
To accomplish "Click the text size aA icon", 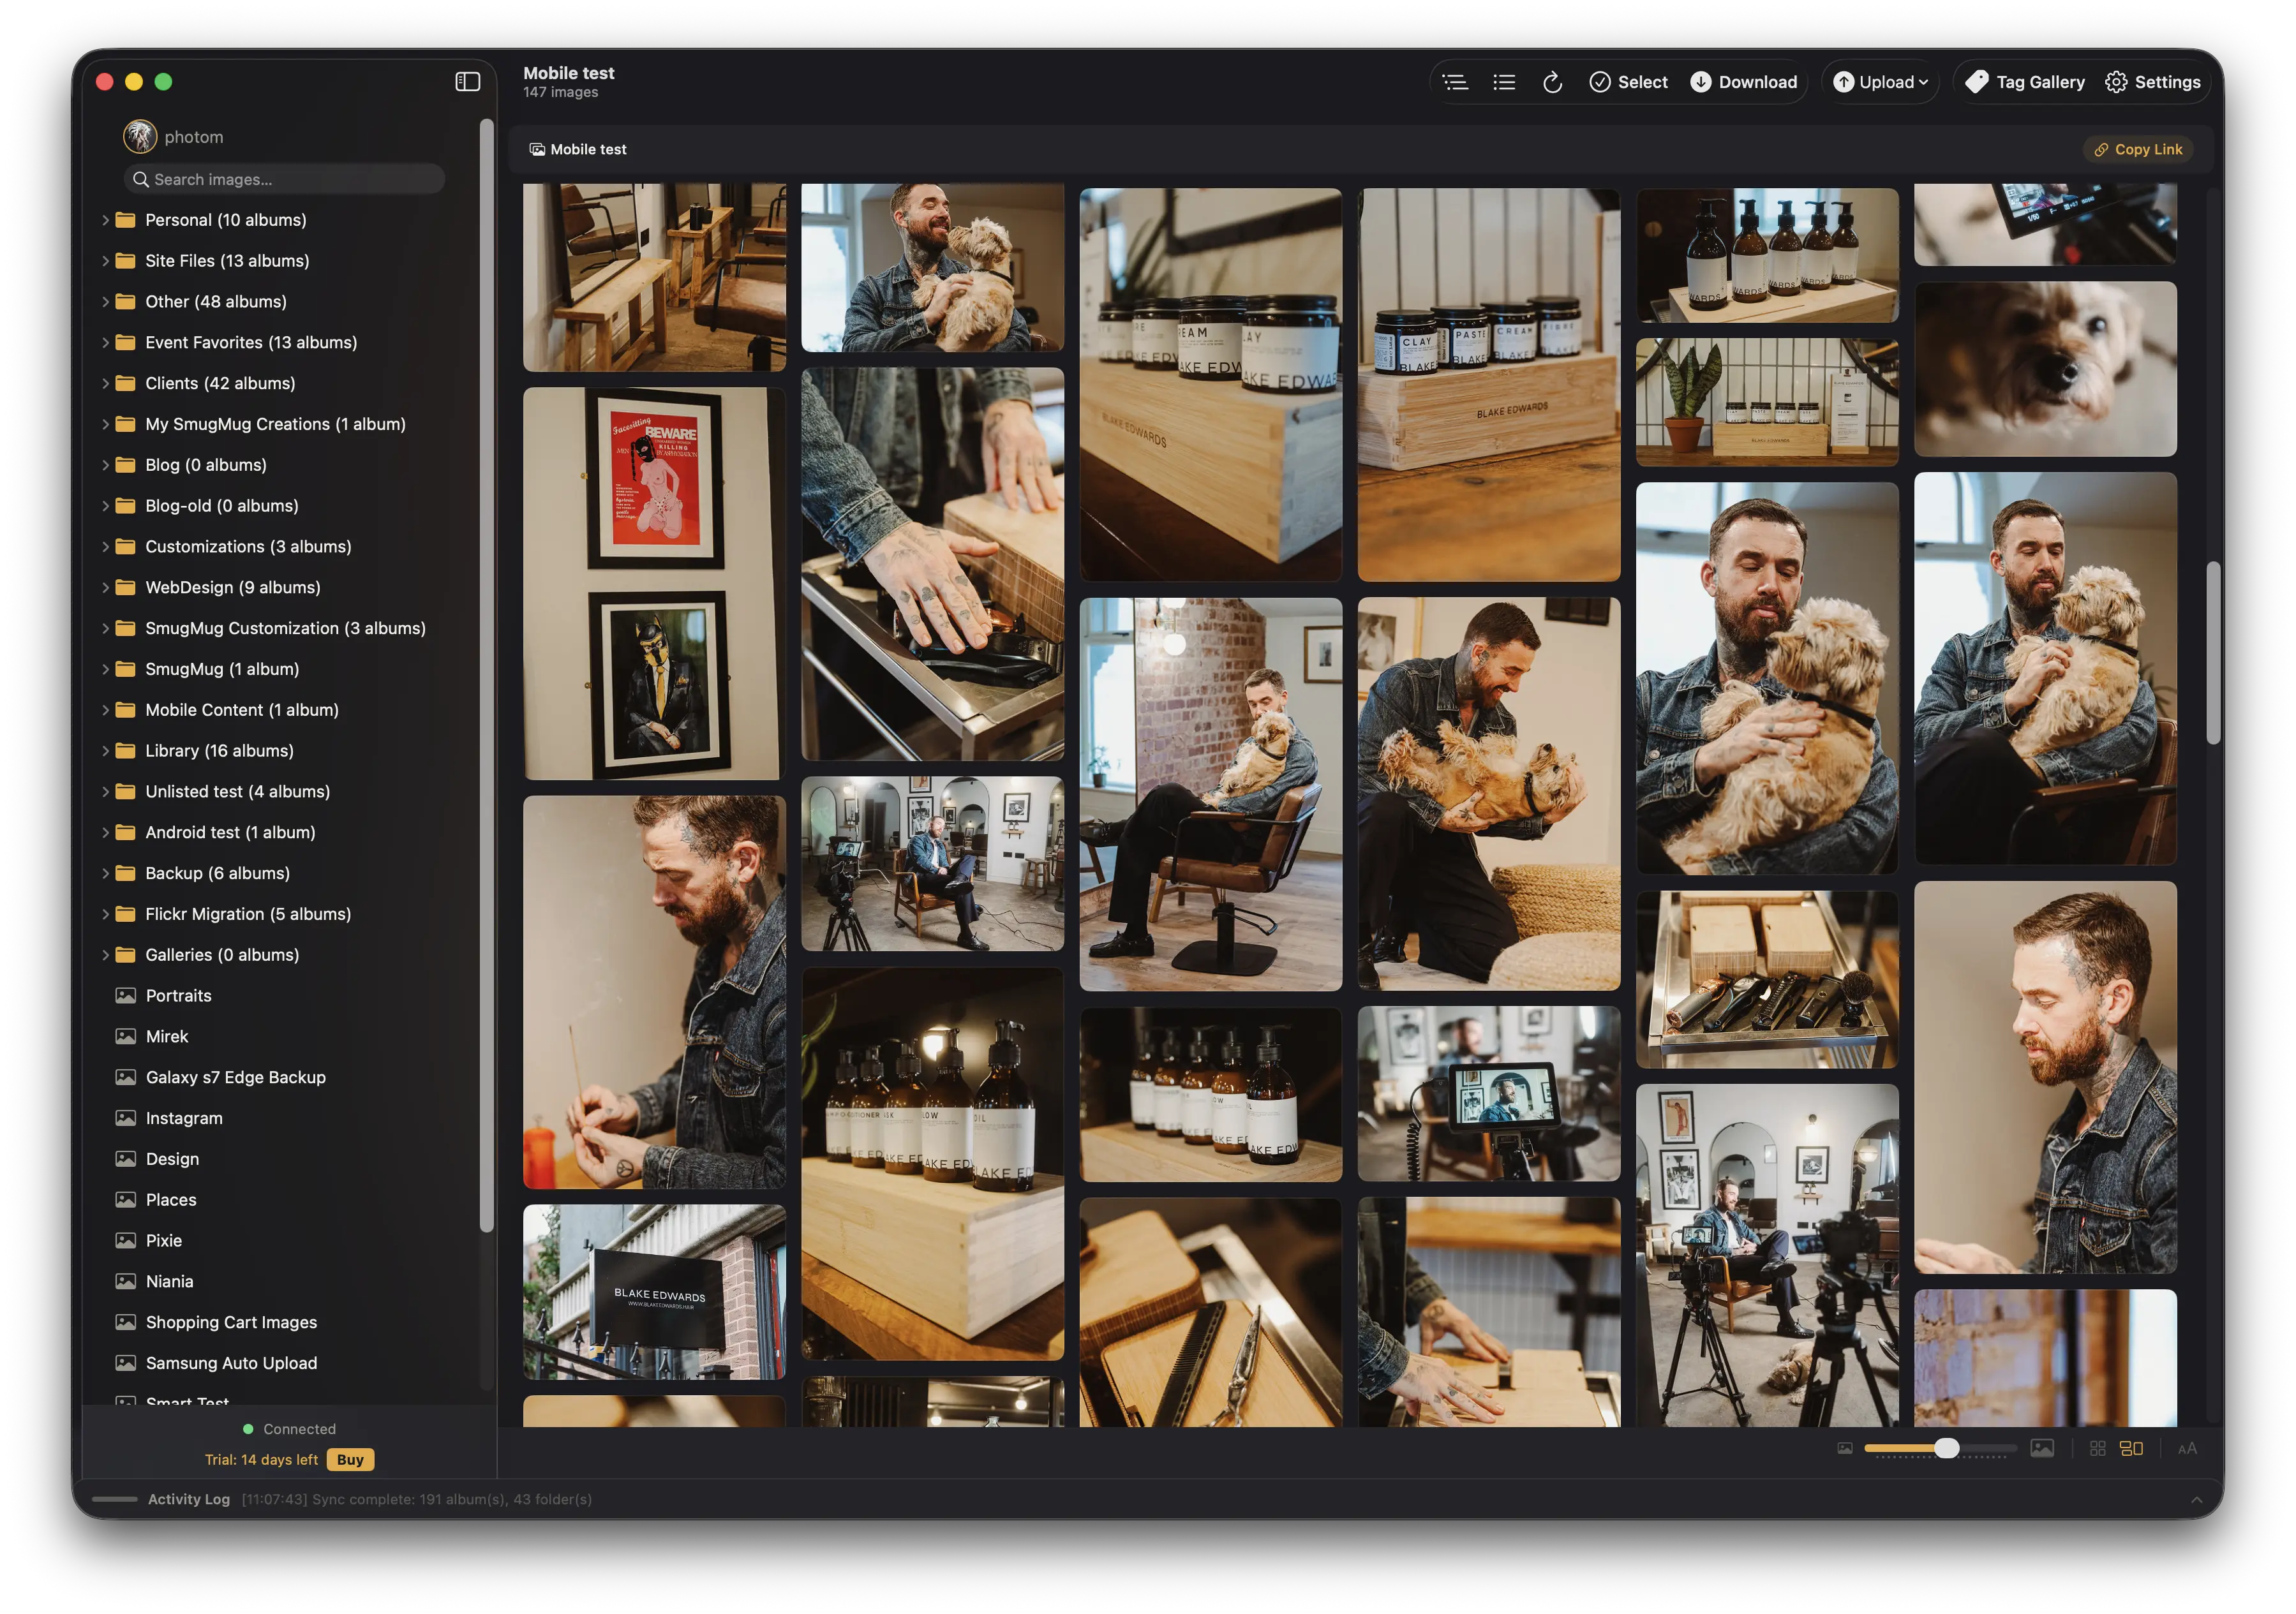I will point(2187,1448).
